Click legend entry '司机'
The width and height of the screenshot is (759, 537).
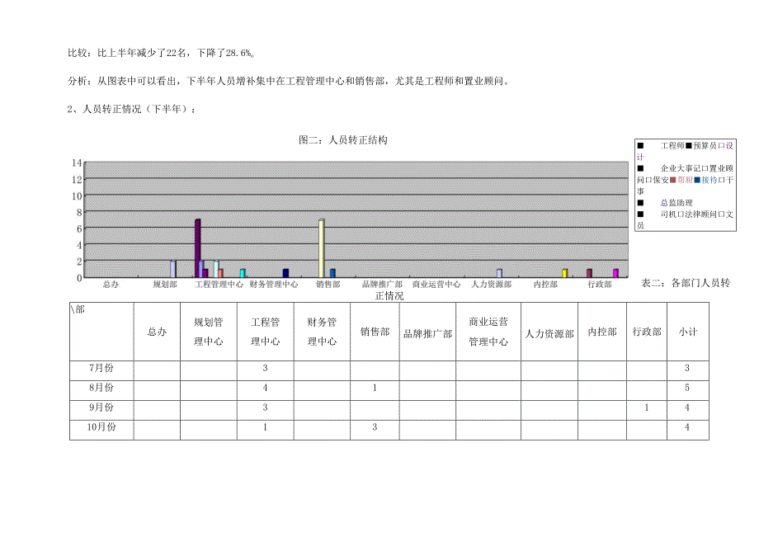click(x=669, y=214)
